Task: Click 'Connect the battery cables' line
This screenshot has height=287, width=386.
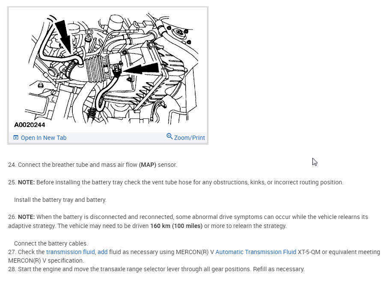Action: 51,243
